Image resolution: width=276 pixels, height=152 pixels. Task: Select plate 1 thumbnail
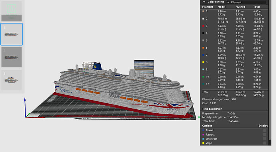[x=12, y=34]
